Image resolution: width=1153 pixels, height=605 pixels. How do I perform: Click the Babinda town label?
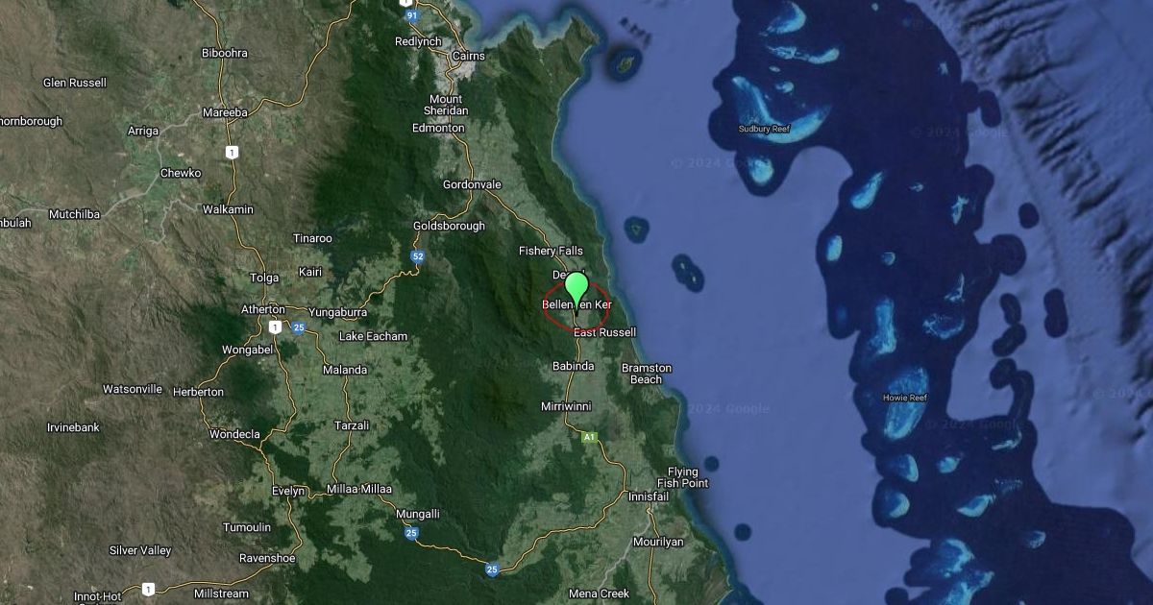(575, 366)
